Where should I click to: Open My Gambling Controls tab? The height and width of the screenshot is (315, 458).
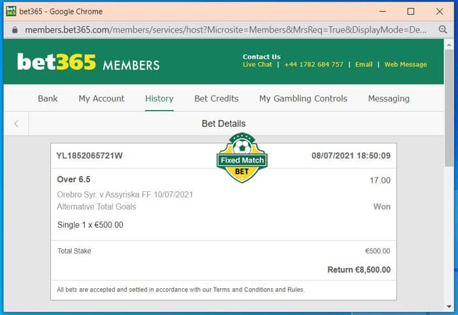(303, 99)
